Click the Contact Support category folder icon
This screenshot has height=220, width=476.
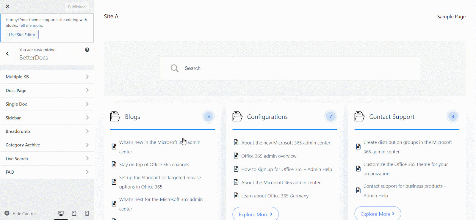pyautogui.click(x=359, y=117)
